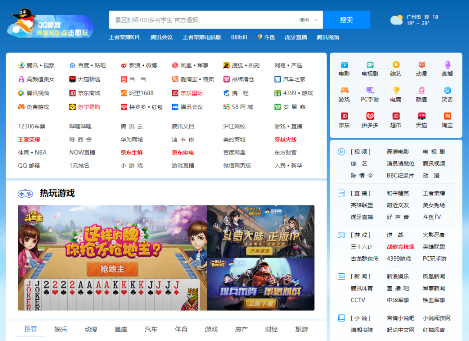Click the QQ游戏 penguin logo
Viewport: 469px width, 341px height.
[x=50, y=23]
